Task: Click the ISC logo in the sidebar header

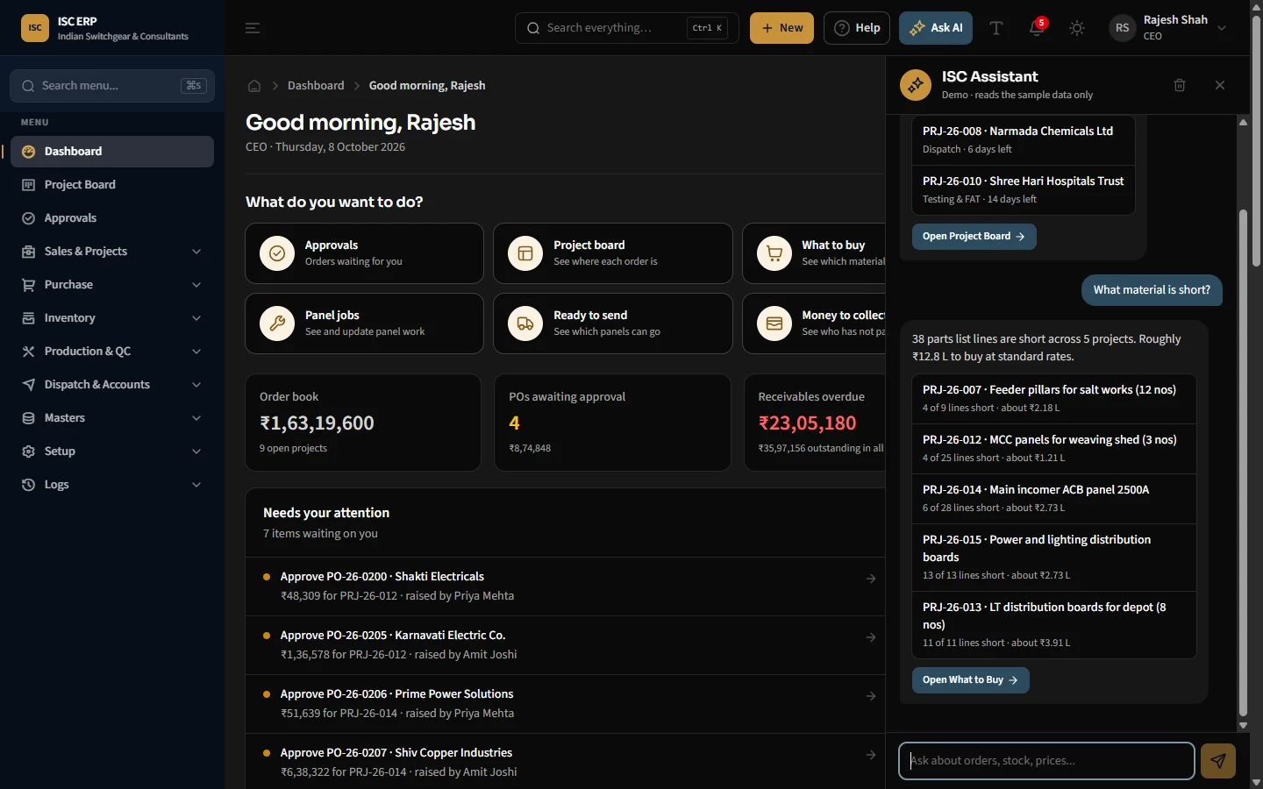Action: tap(35, 28)
